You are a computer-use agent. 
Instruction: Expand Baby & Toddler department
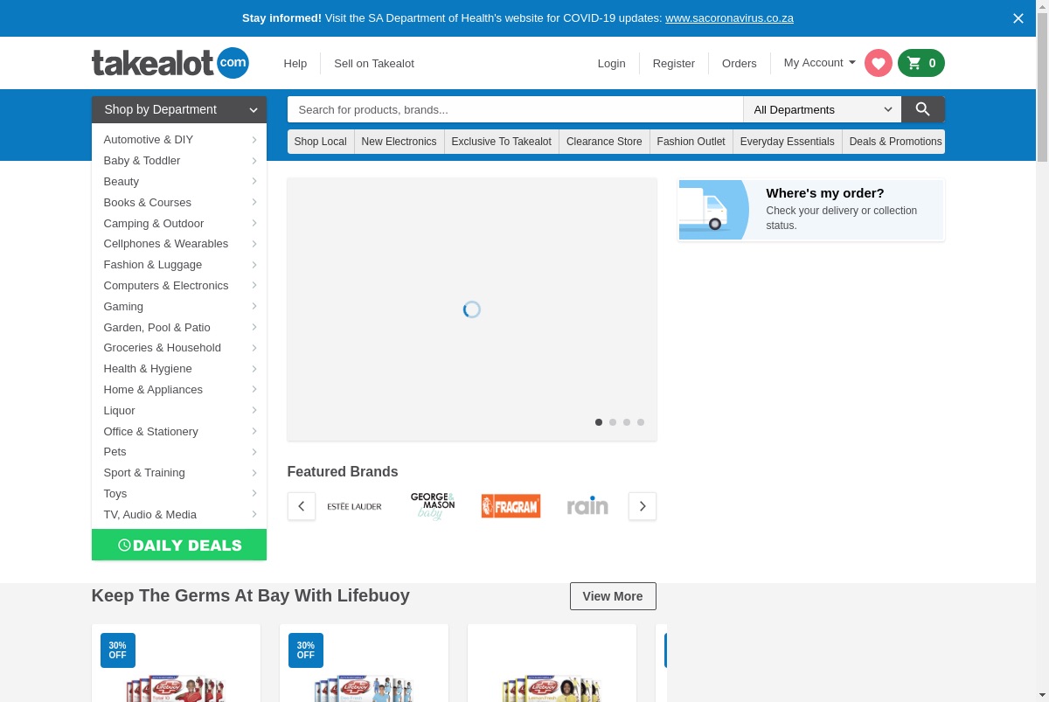[x=179, y=161]
